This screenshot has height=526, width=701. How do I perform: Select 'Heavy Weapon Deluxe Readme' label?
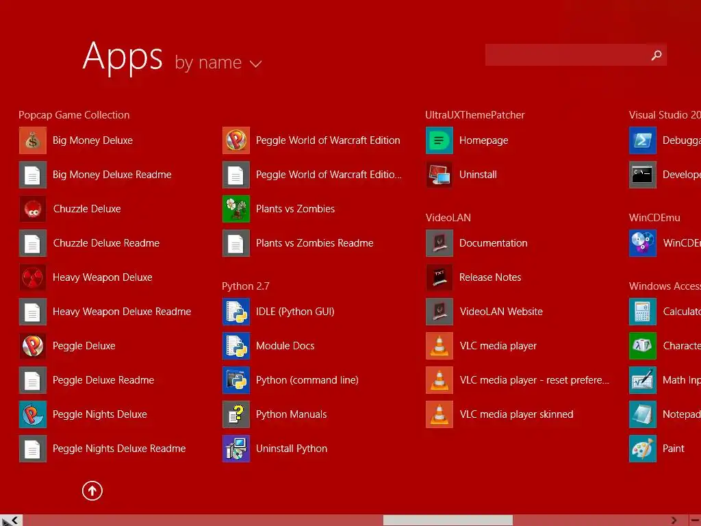[x=122, y=312]
